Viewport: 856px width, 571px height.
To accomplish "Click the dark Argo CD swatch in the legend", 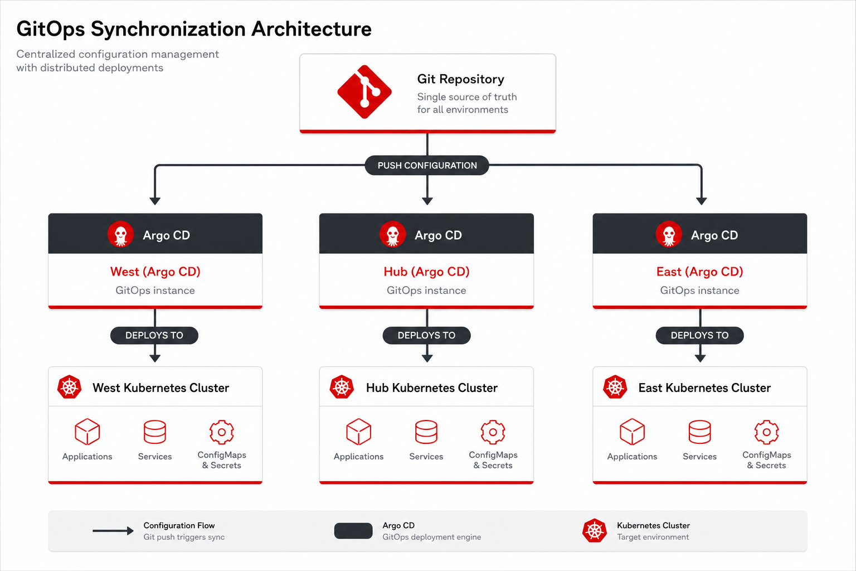I will coord(353,531).
